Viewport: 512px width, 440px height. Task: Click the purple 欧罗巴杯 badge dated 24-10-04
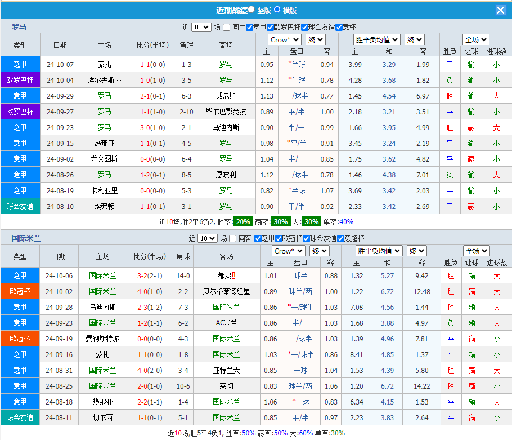tap(20, 80)
